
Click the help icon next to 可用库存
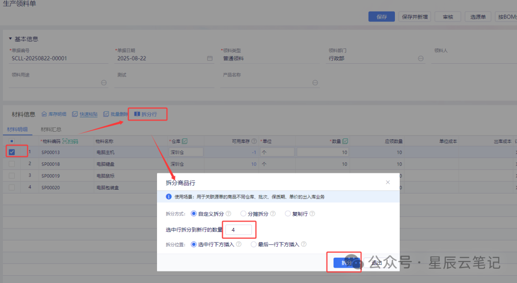pyautogui.click(x=254, y=141)
